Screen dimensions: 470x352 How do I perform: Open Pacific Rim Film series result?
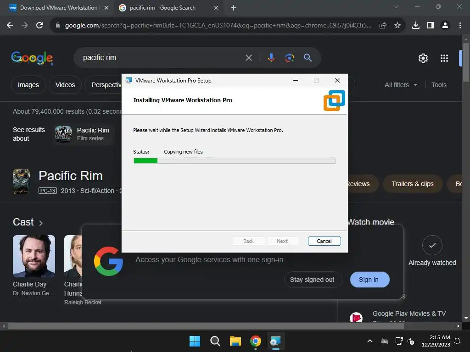click(83, 134)
